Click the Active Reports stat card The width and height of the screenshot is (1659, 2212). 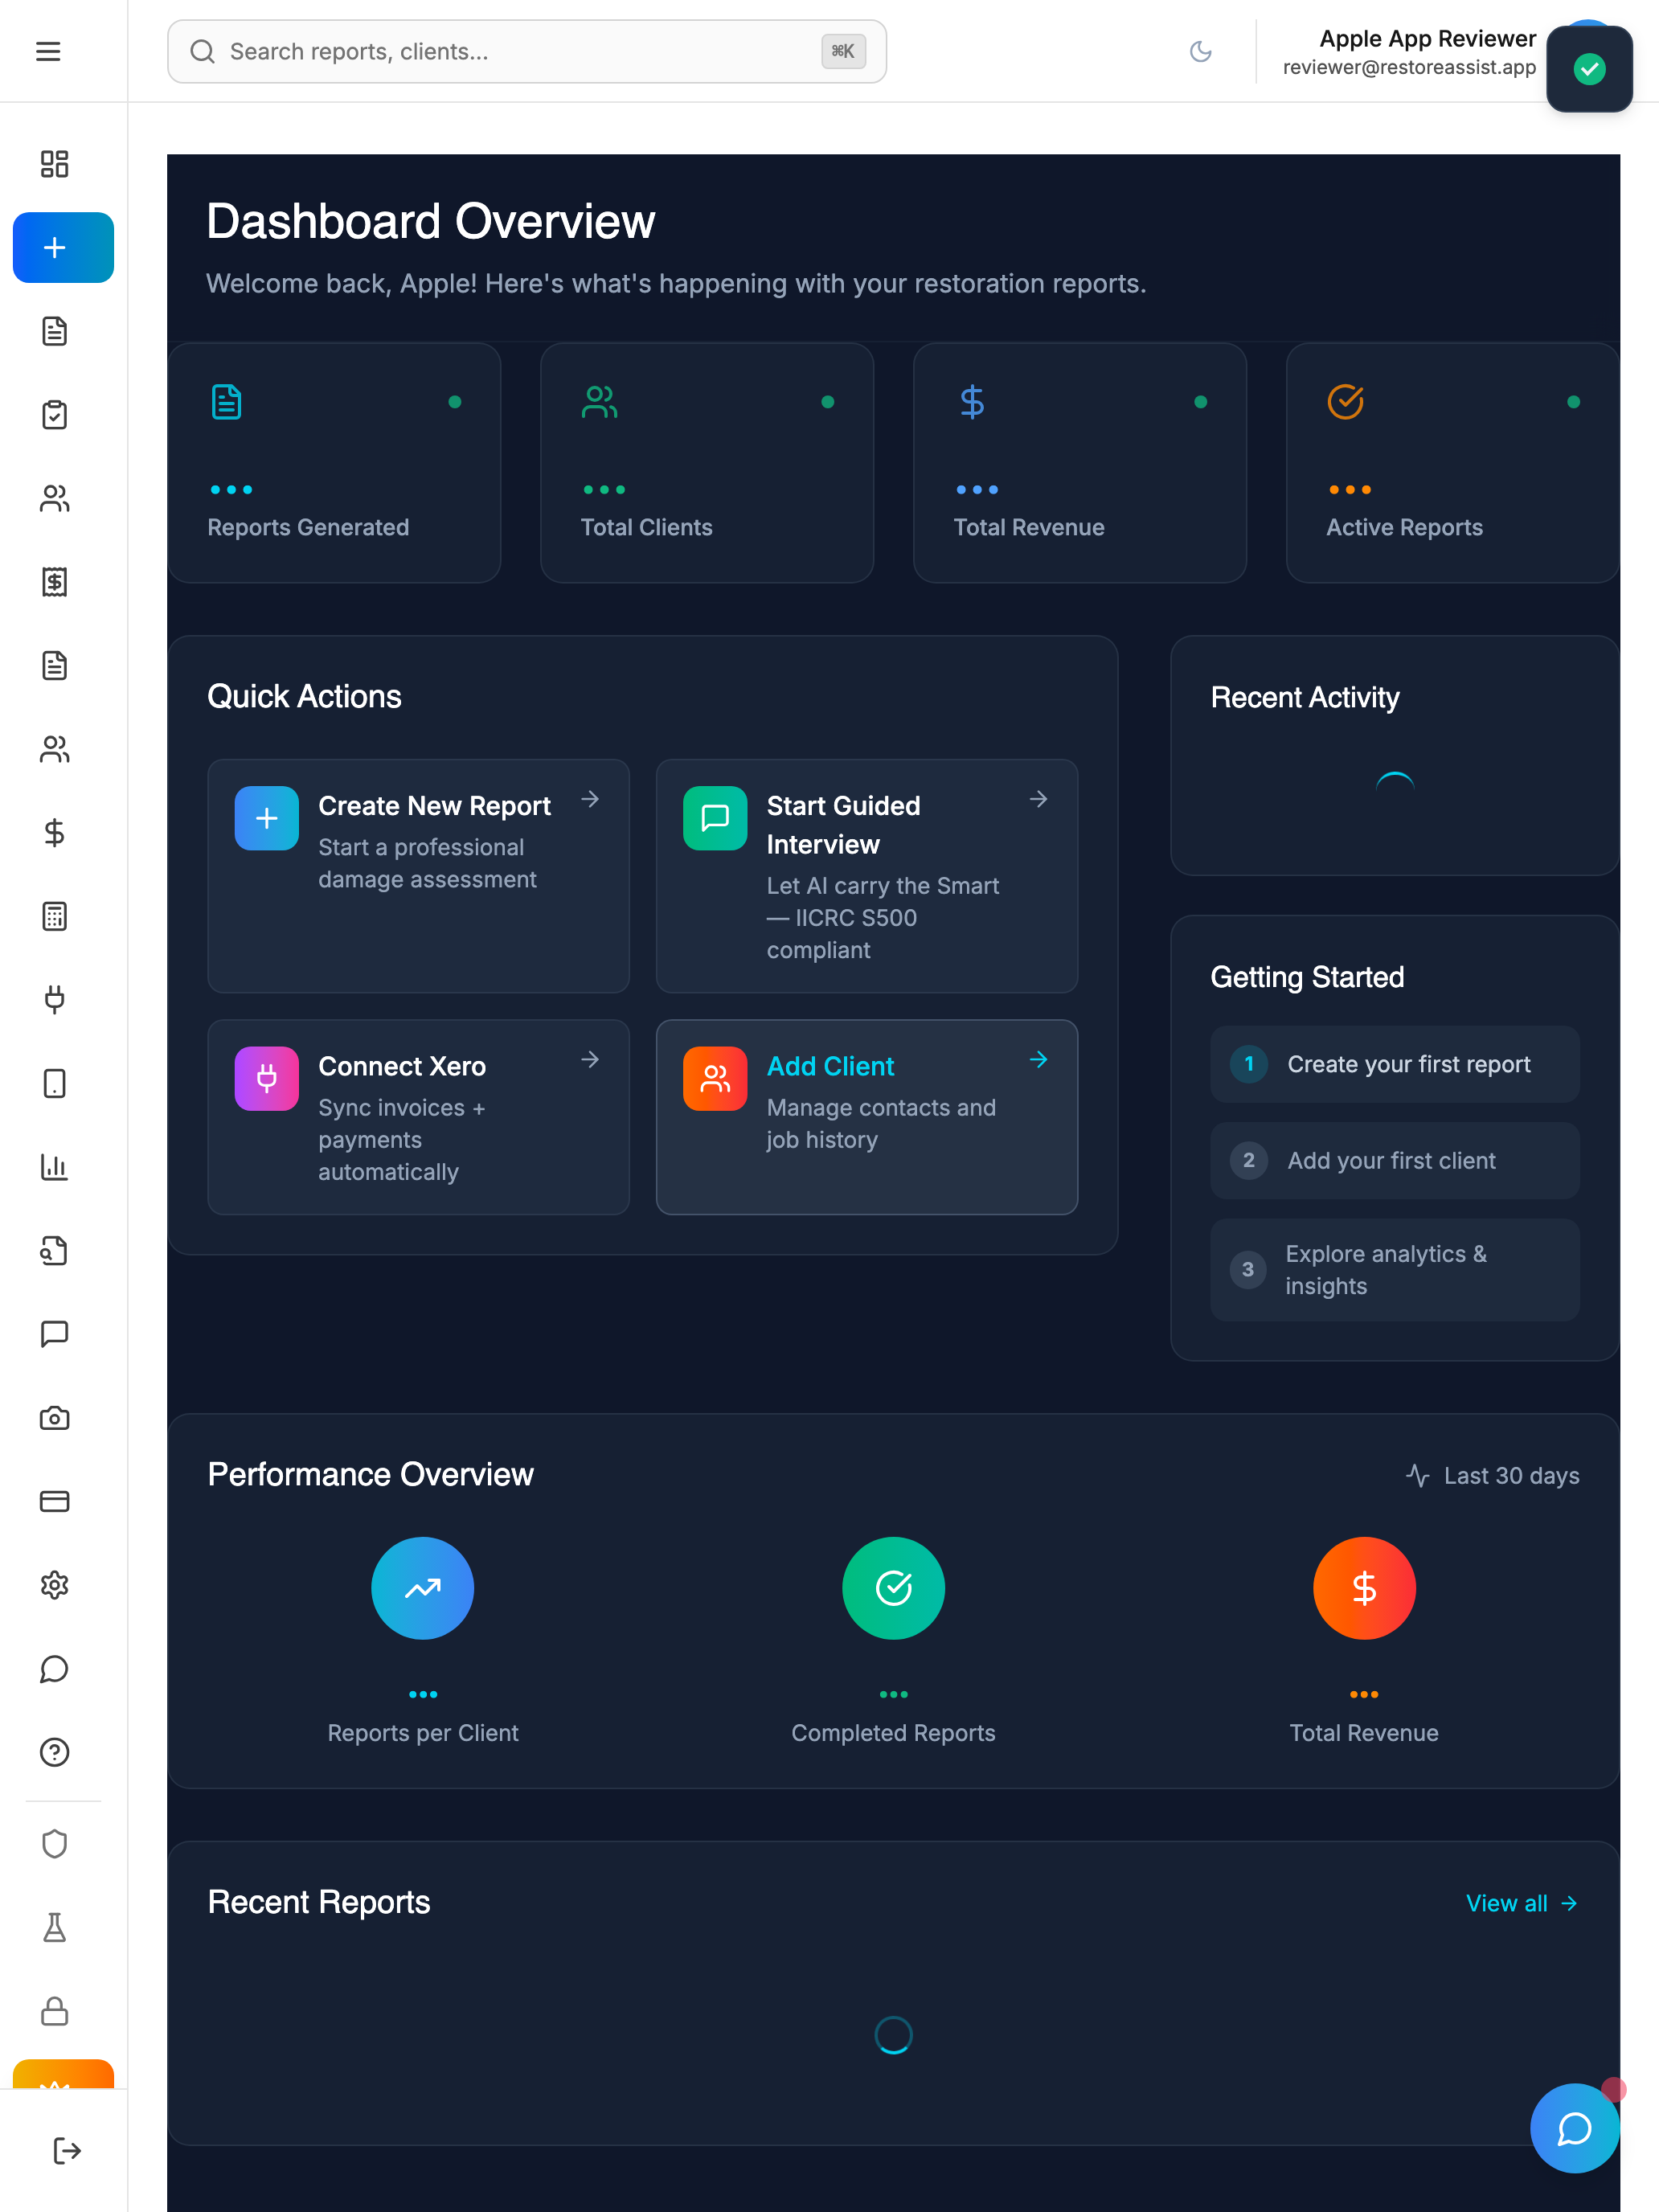(1452, 463)
